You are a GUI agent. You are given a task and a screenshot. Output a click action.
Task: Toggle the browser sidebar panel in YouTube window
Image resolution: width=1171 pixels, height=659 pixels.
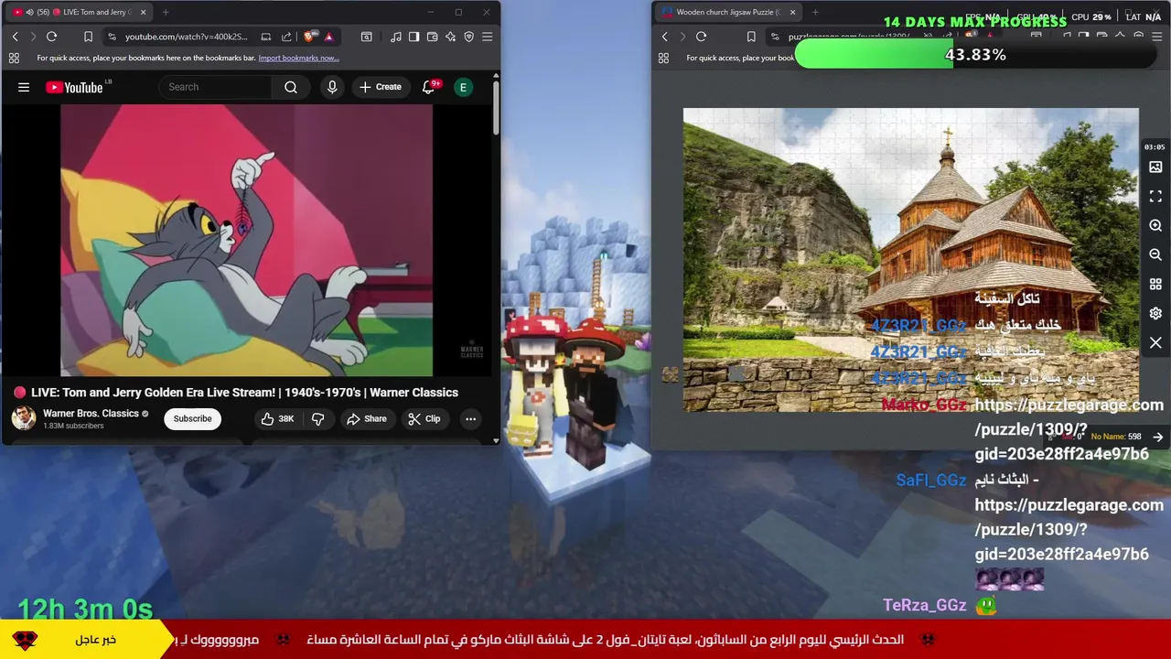(414, 37)
